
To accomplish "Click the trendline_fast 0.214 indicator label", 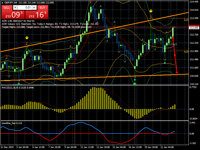I will (x=12, y=123).
